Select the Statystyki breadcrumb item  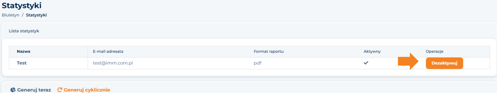(x=36, y=15)
